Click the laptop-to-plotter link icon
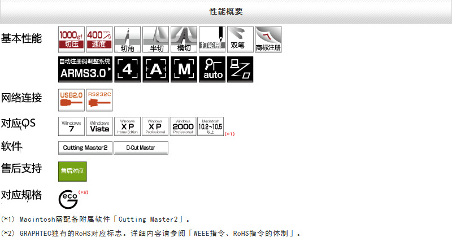 240,69
